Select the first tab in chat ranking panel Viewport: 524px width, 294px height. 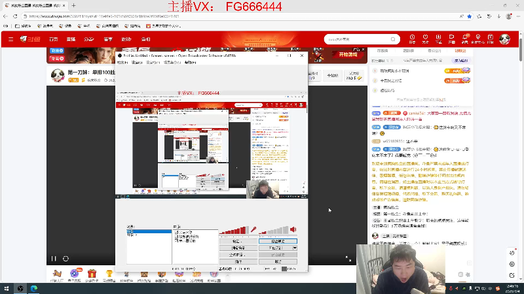click(x=383, y=51)
